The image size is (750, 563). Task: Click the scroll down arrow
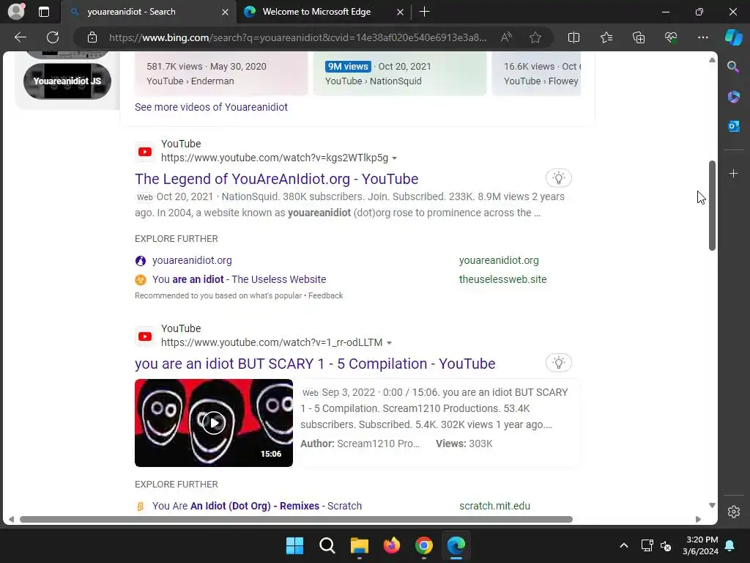tap(712, 506)
